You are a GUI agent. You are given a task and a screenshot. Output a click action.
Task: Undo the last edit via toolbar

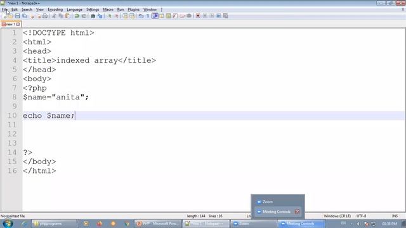click(77, 16)
